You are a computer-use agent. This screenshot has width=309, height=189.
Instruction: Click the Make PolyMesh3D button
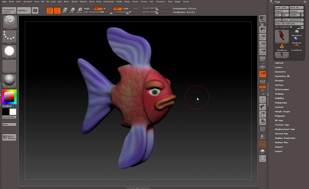click(x=293, y=20)
